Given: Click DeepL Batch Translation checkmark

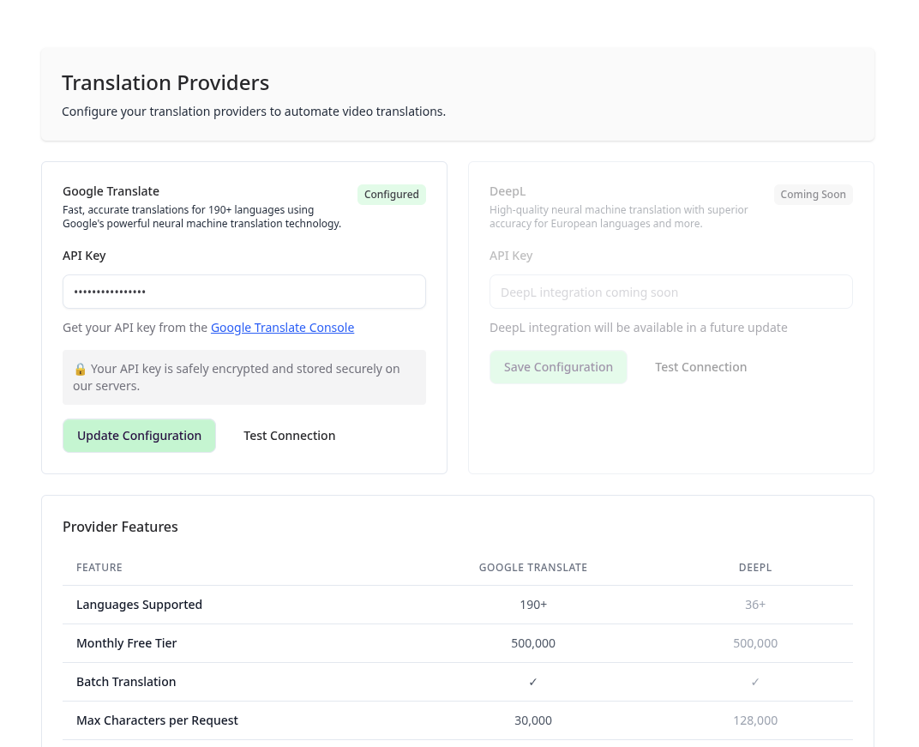Looking at the screenshot, I should pos(755,682).
